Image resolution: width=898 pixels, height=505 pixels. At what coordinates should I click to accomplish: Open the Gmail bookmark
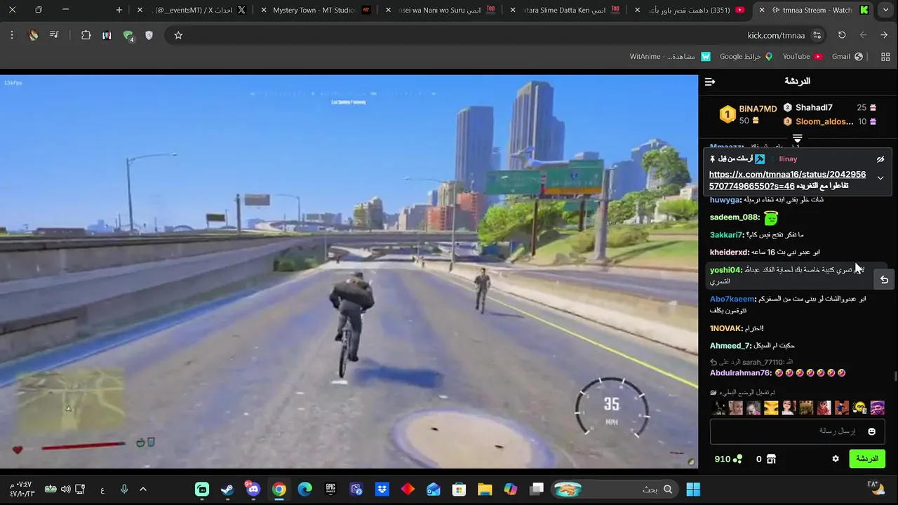pyautogui.click(x=847, y=56)
